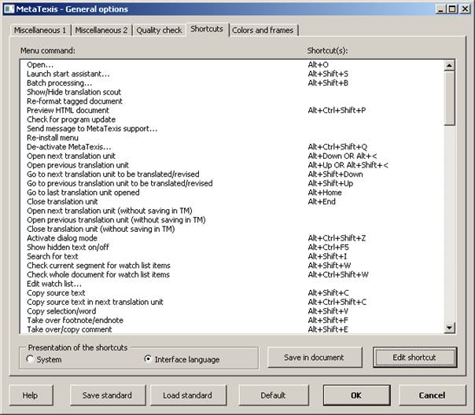Viewport: 475px width, 415px height.
Task: Click the Save in document button
Action: pyautogui.click(x=314, y=358)
